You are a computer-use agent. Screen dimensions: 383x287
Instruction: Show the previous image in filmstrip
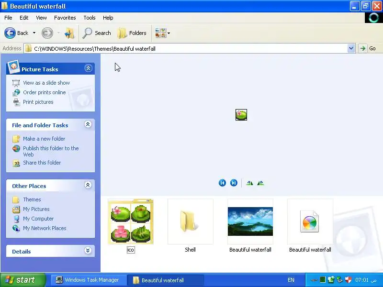tap(222, 183)
